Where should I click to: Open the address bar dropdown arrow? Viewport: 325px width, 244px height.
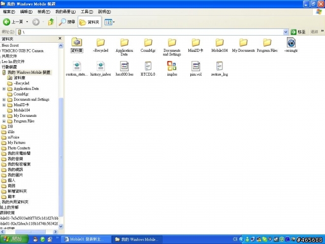[x=285, y=32]
